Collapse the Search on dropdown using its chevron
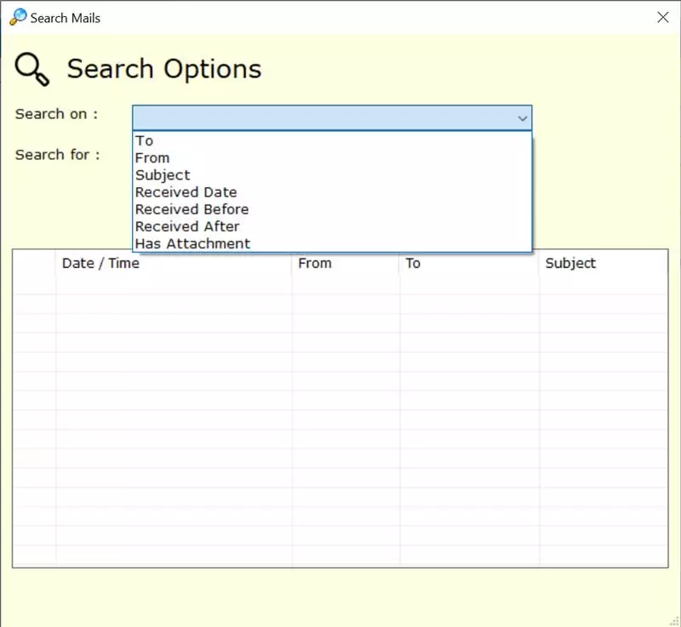This screenshot has height=627, width=681. click(522, 118)
